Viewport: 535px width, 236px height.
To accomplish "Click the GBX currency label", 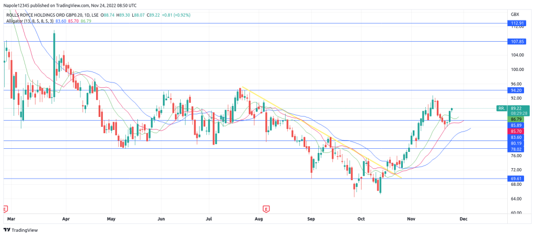I will click(x=515, y=15).
